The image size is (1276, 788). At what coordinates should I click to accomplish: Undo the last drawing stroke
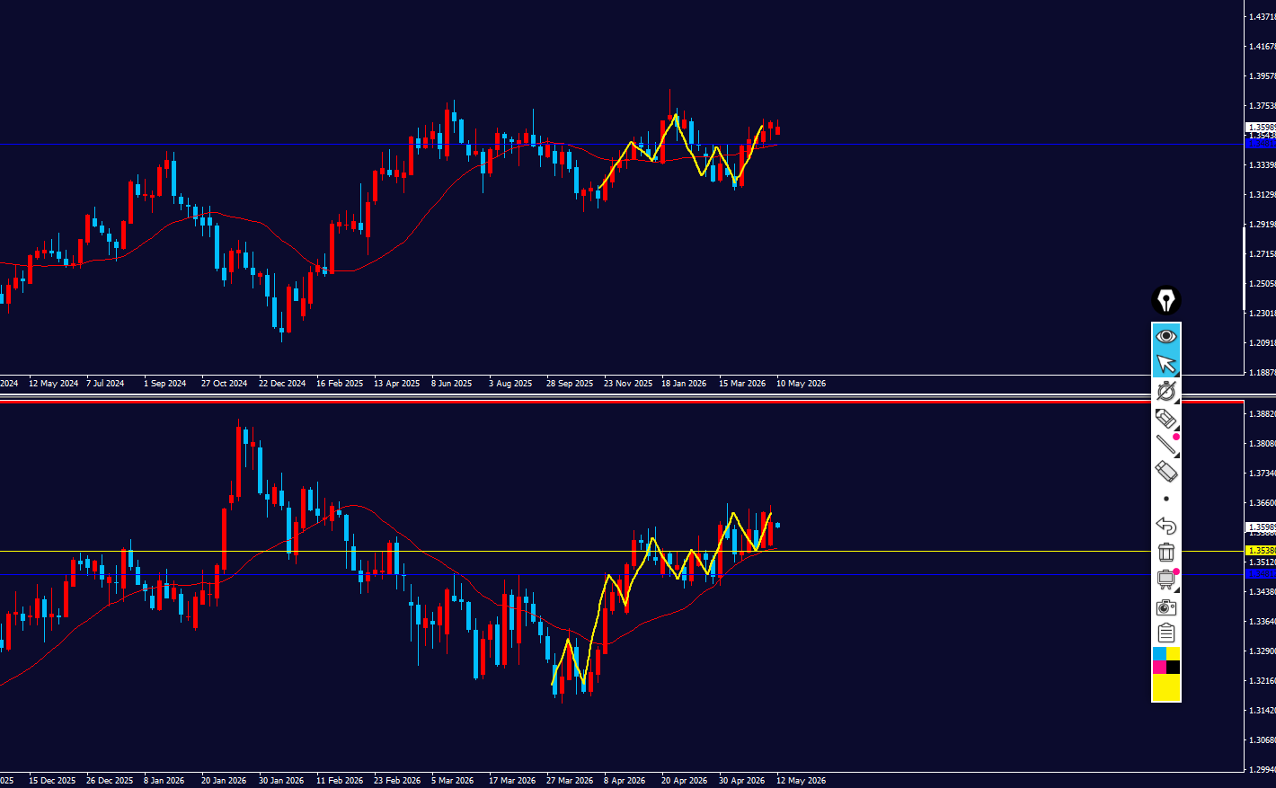[1166, 526]
